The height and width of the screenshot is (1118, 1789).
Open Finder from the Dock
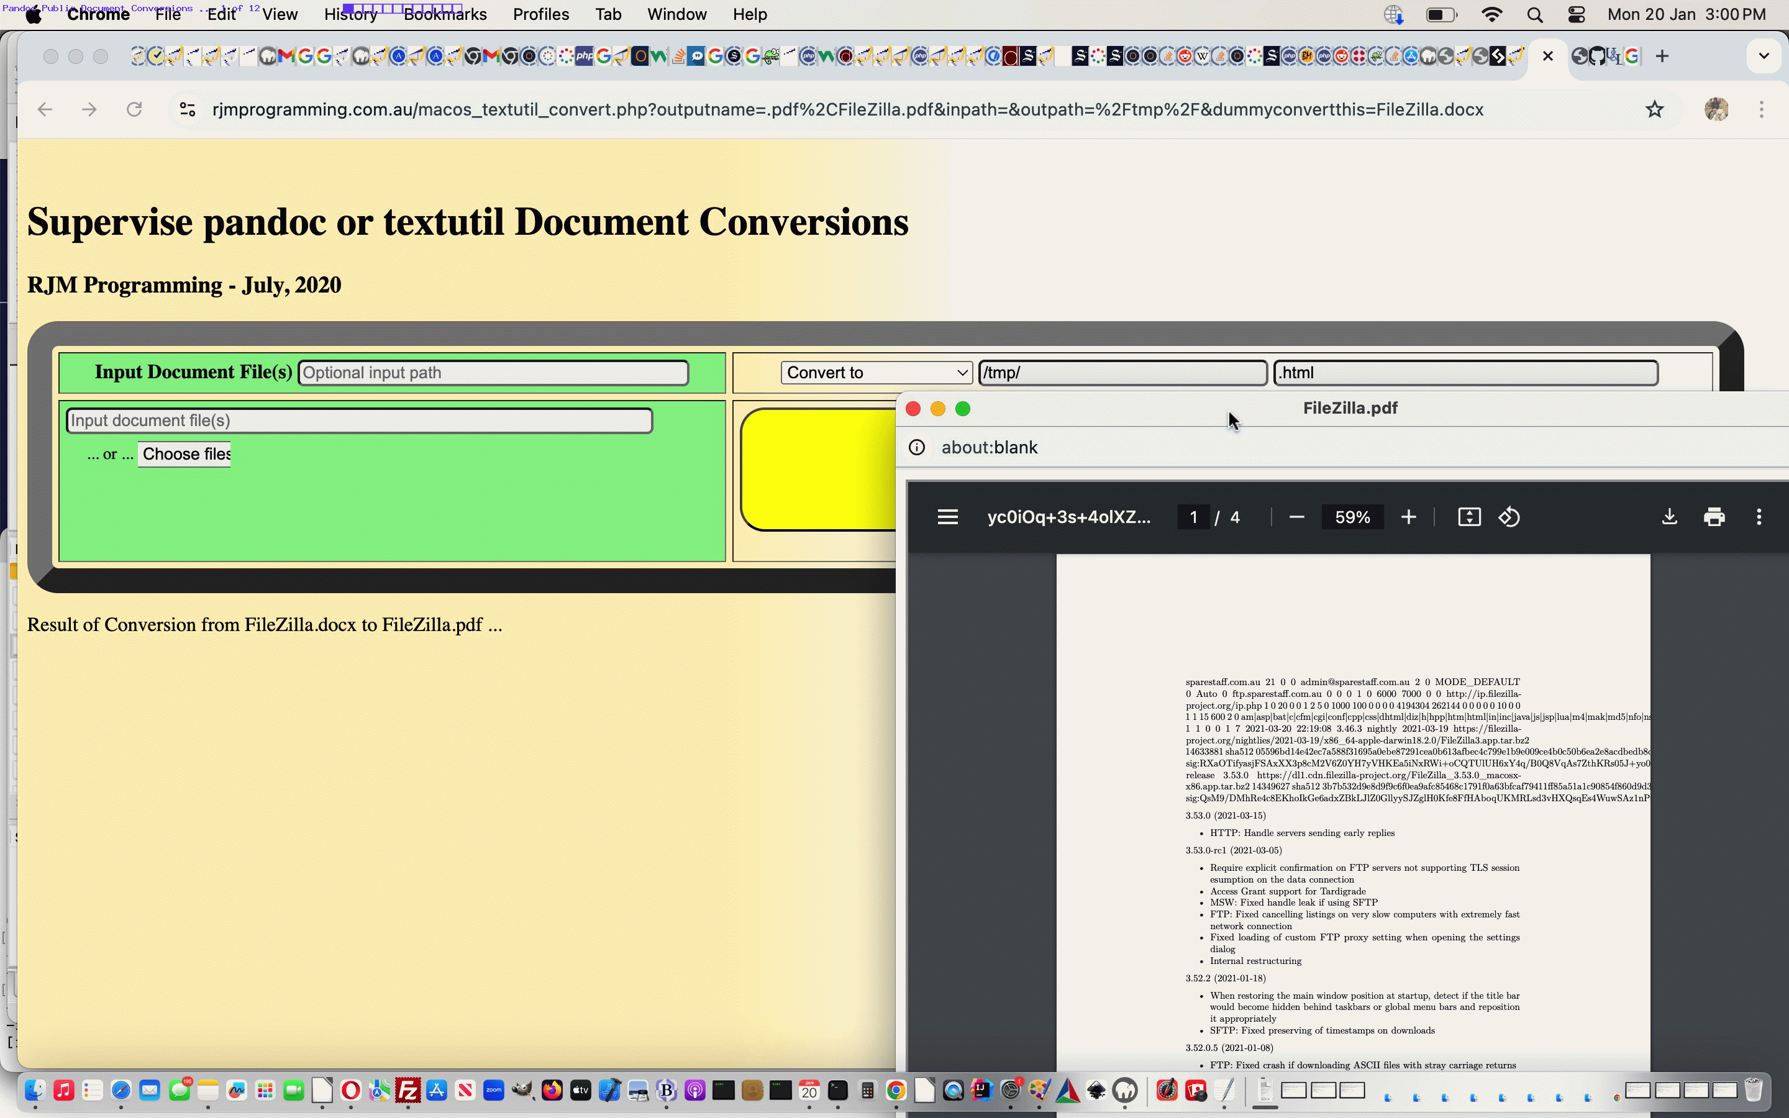pos(35,1090)
